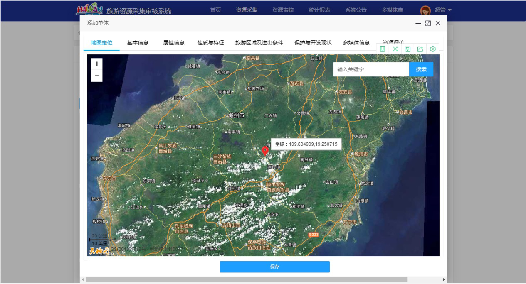Click the 输入关键字 keyword input field

point(371,69)
